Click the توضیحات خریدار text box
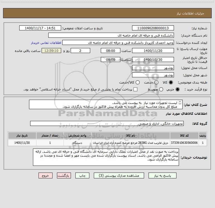Screen dimensions: 215x208 pyautogui.click(x=106, y=157)
